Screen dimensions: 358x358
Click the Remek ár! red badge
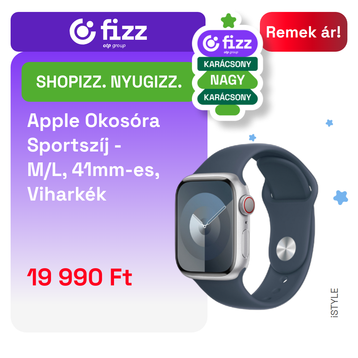click(303, 32)
